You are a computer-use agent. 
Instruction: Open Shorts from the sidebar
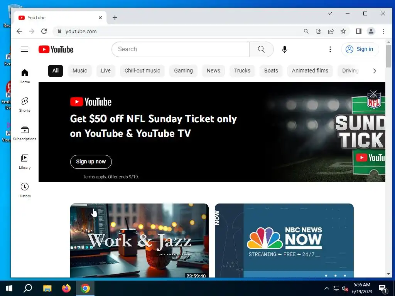[x=25, y=105]
